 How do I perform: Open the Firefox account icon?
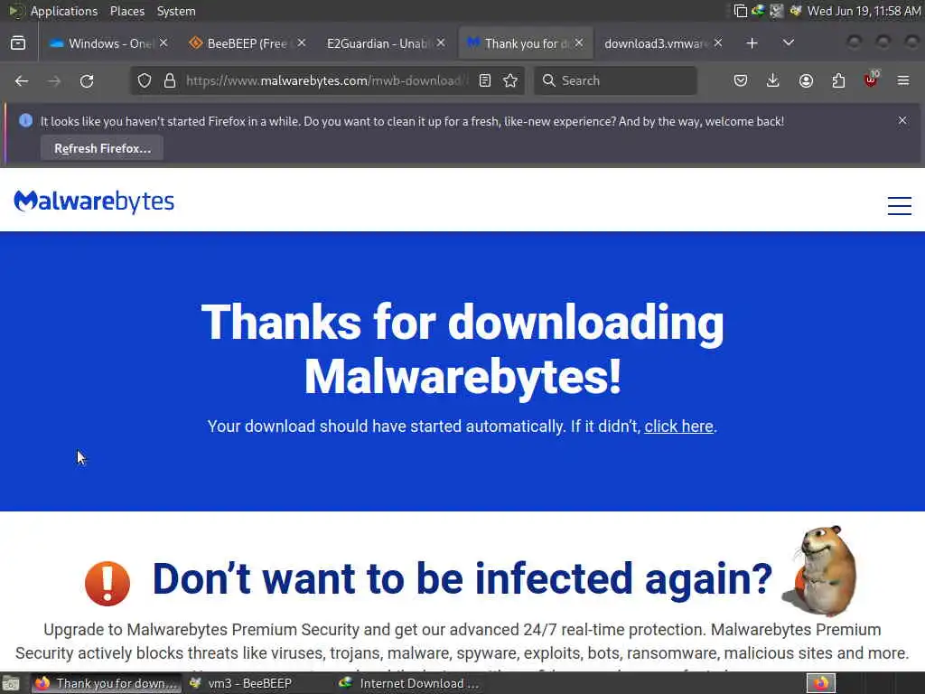pyautogui.click(x=806, y=80)
